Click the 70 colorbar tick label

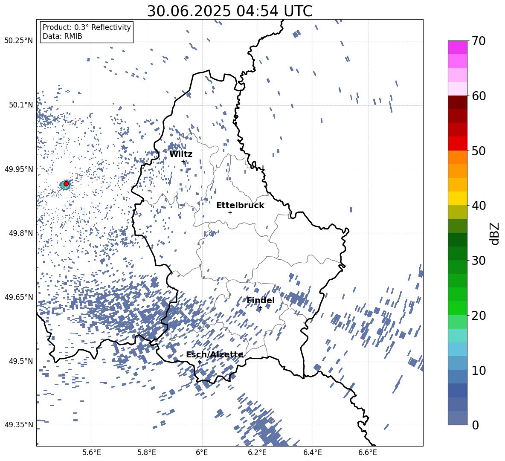tap(479, 41)
